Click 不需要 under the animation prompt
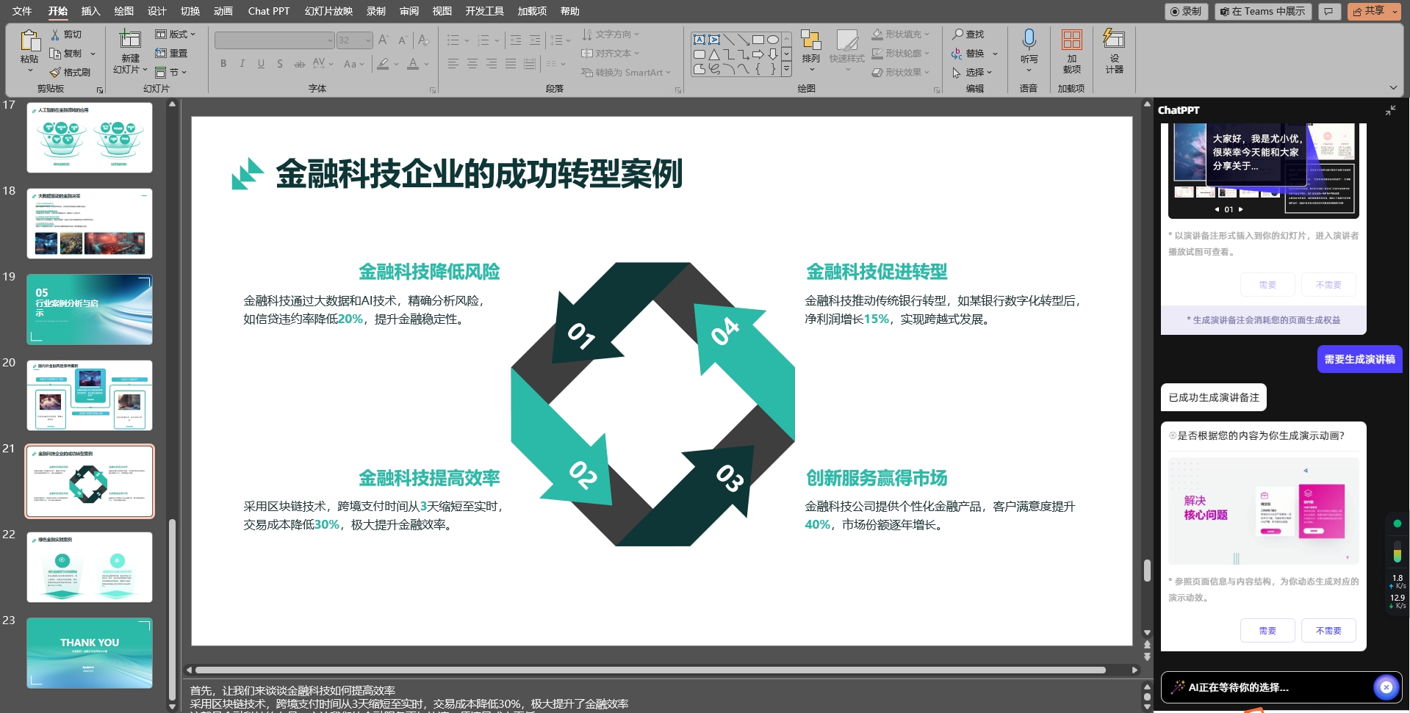 (x=1328, y=631)
